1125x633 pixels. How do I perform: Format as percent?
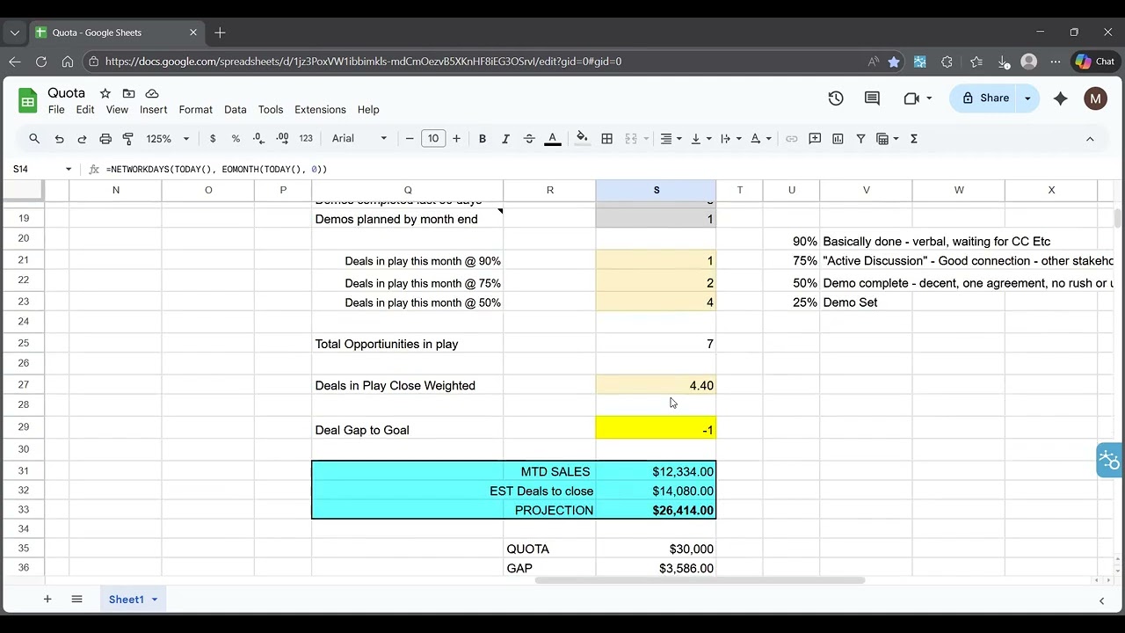pos(236,139)
